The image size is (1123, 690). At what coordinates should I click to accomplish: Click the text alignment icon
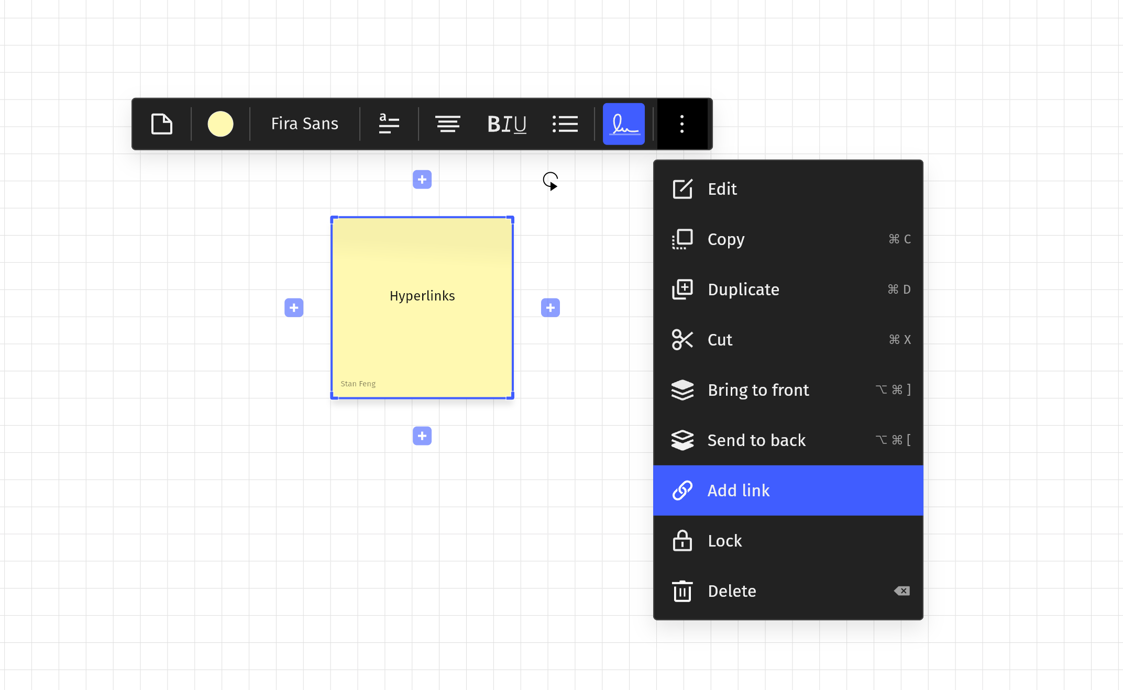point(447,124)
